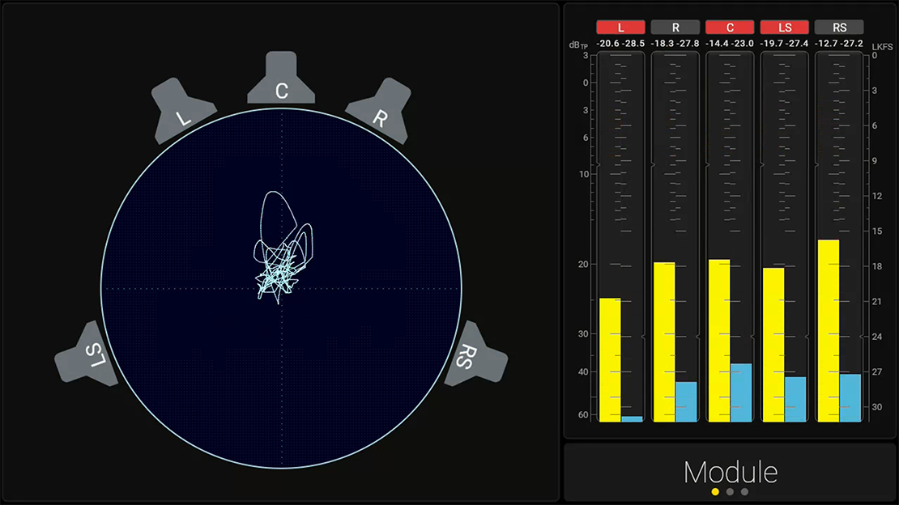Toggle the RS channel label button

[839, 27]
